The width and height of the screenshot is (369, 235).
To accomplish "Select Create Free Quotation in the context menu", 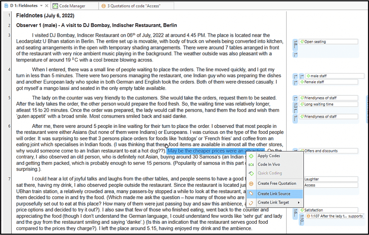I will pos(277,183).
